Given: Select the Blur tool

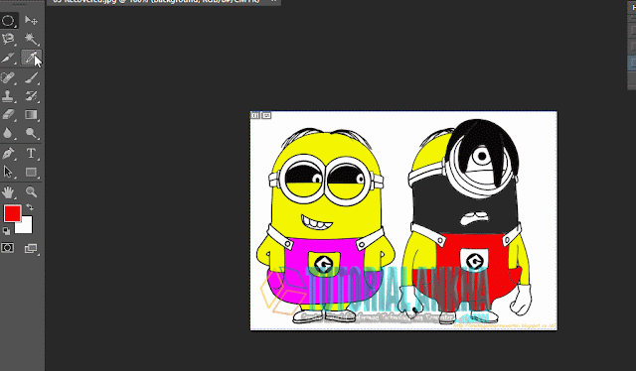Looking at the screenshot, I should click(x=8, y=133).
